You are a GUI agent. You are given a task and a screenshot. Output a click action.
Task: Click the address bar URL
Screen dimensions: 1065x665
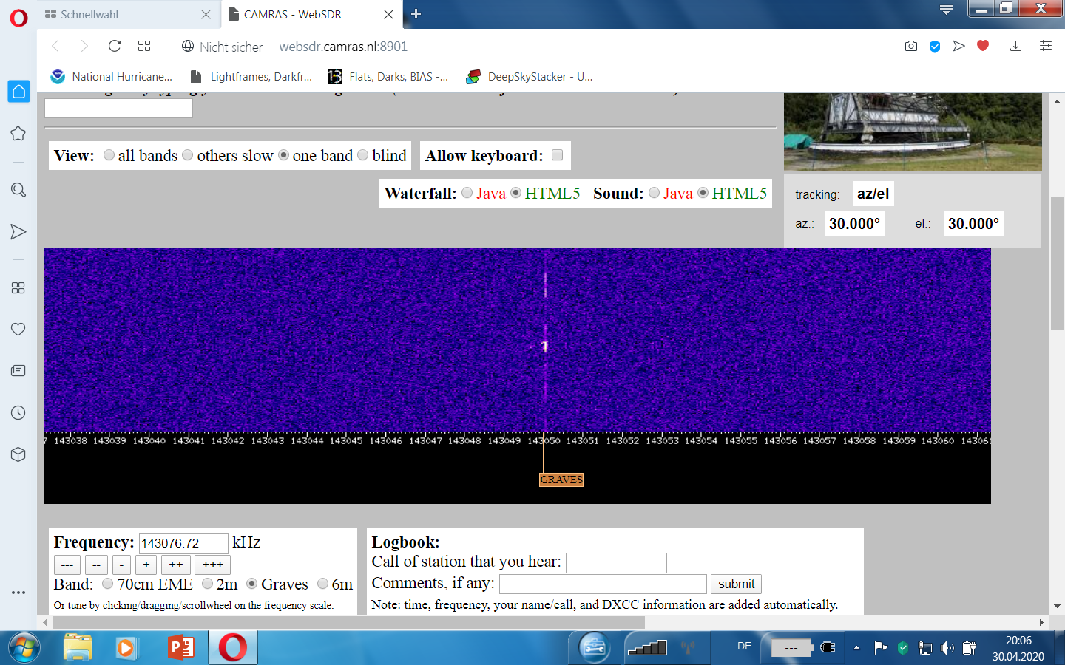343,47
